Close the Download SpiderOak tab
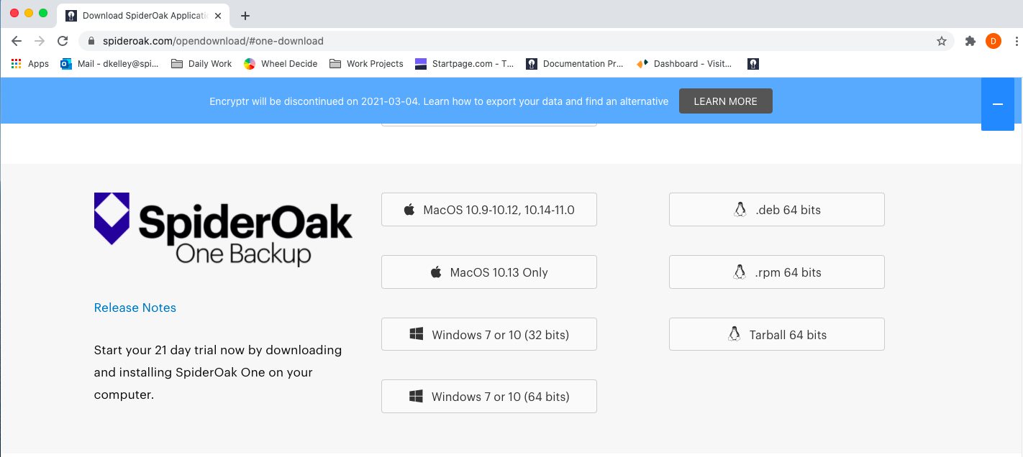 coord(218,15)
